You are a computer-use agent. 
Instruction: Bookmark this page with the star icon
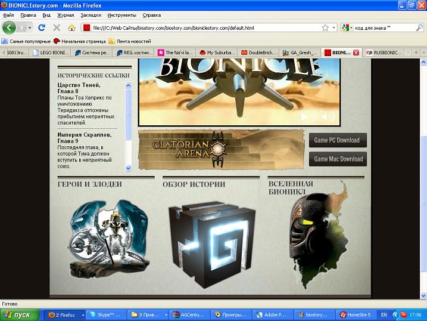325,28
